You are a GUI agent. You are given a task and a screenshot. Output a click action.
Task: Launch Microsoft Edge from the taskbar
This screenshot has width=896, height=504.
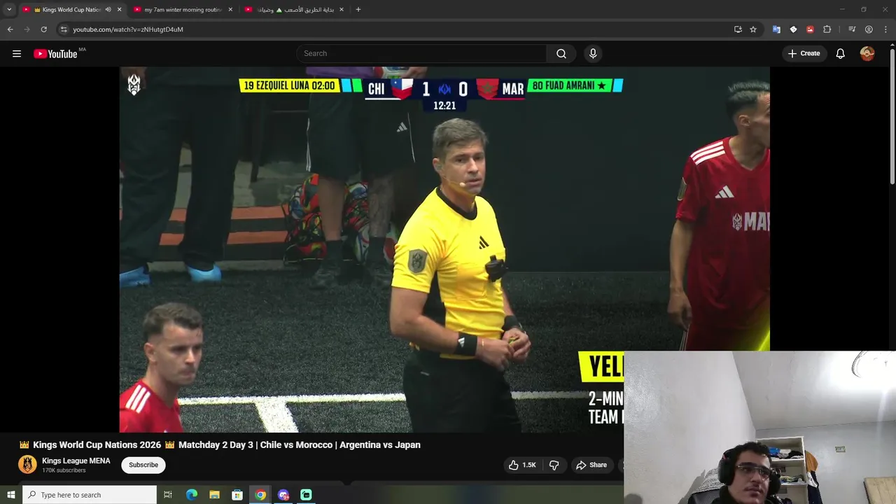[192, 495]
